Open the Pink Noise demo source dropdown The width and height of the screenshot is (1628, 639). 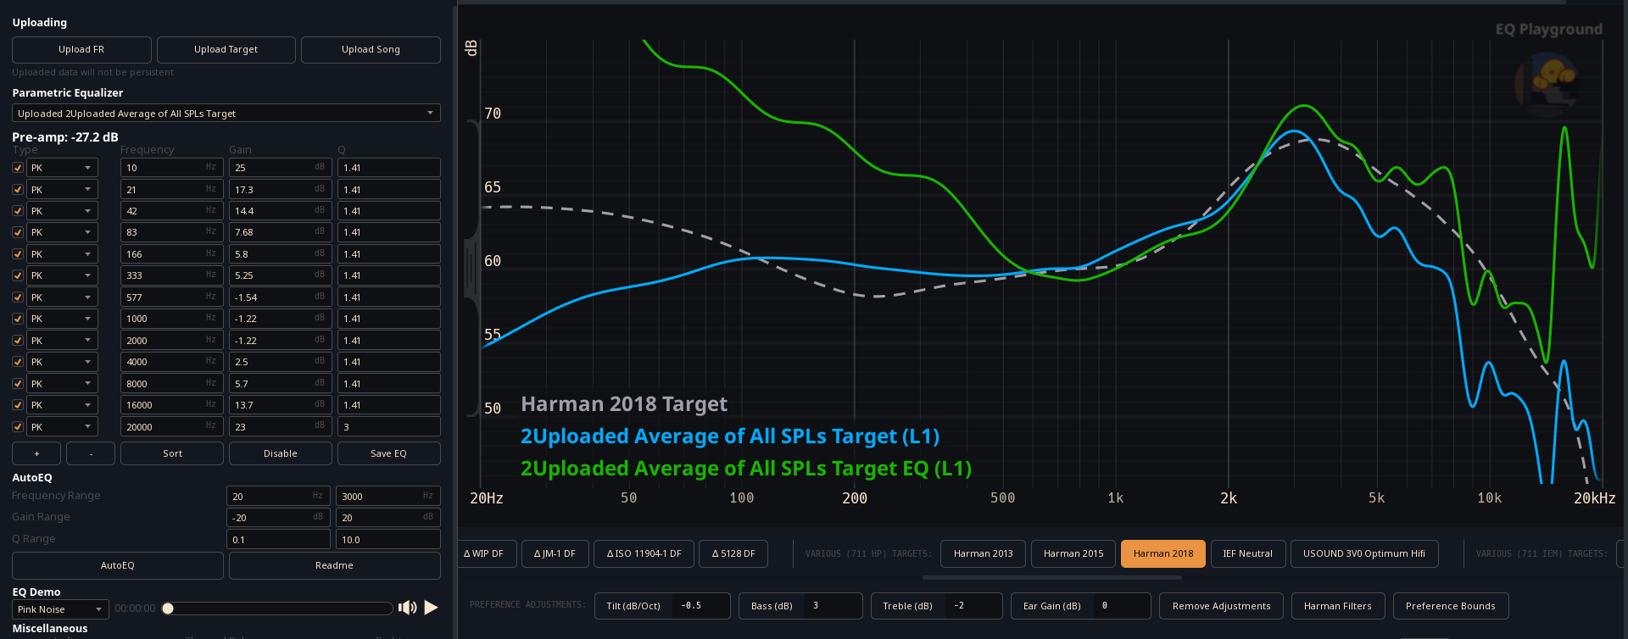click(60, 609)
